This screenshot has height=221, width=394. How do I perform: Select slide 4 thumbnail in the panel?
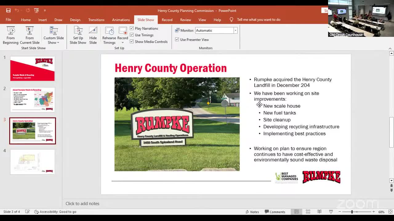click(32, 162)
